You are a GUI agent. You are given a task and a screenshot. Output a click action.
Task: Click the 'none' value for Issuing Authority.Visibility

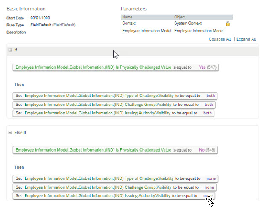click(x=208, y=196)
